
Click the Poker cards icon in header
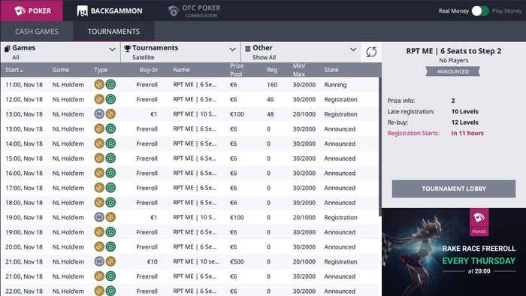[20, 11]
